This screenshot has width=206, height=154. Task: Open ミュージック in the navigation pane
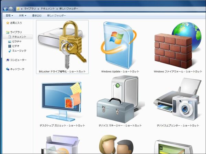[19, 51]
